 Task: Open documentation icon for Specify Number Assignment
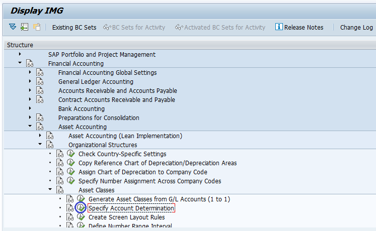[x=60, y=181]
